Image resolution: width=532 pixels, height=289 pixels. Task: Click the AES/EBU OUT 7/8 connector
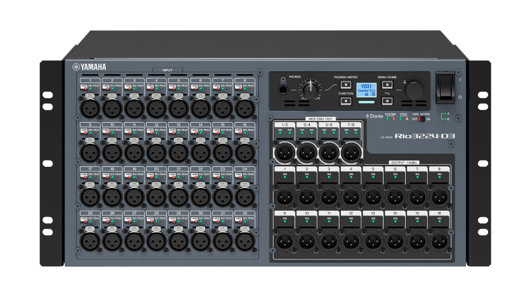pyautogui.click(x=351, y=153)
